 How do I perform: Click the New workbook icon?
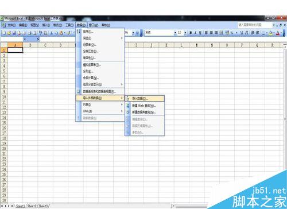(x=4, y=33)
